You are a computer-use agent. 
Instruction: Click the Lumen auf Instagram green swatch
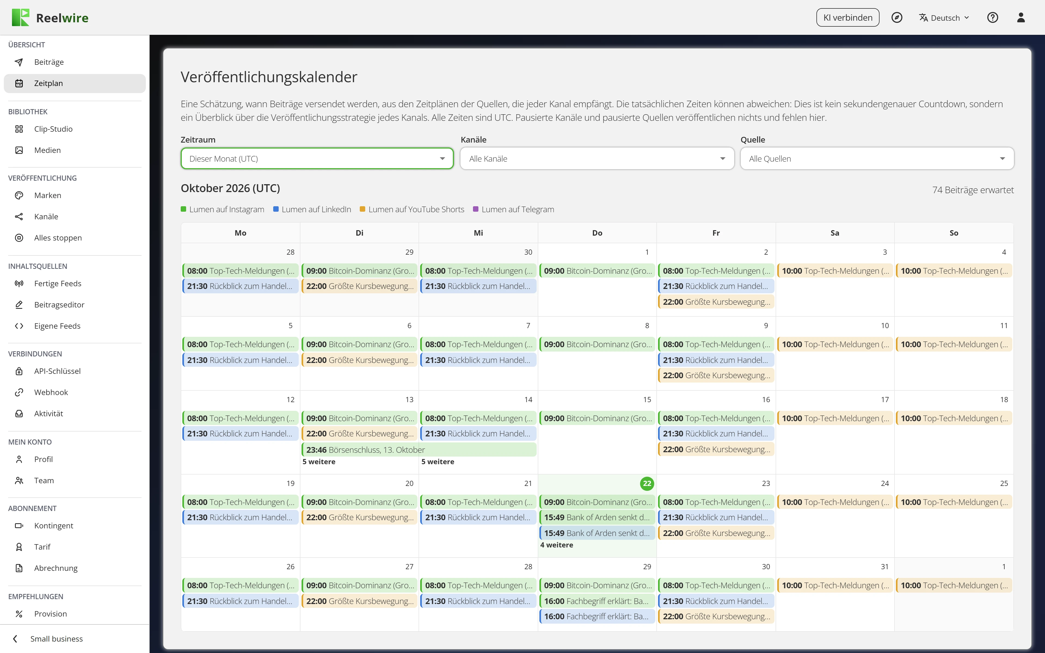(183, 209)
